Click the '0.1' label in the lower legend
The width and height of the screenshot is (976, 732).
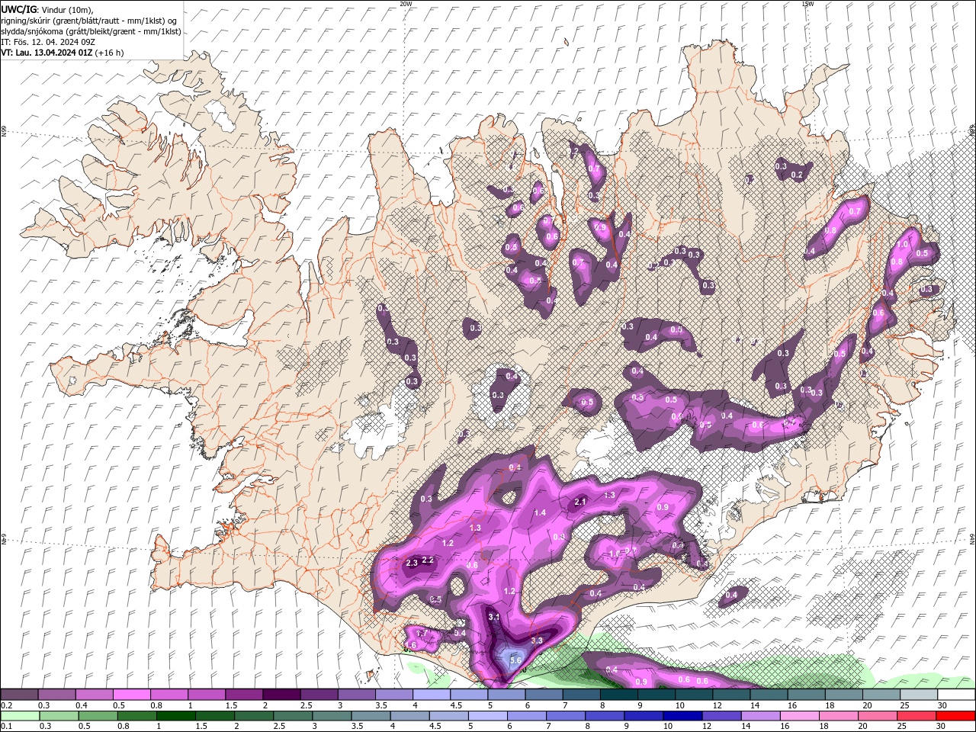[6, 727]
